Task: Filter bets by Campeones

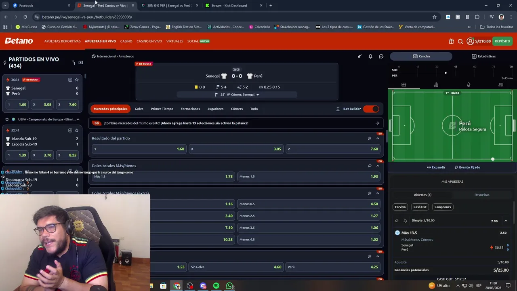Action: (442, 207)
